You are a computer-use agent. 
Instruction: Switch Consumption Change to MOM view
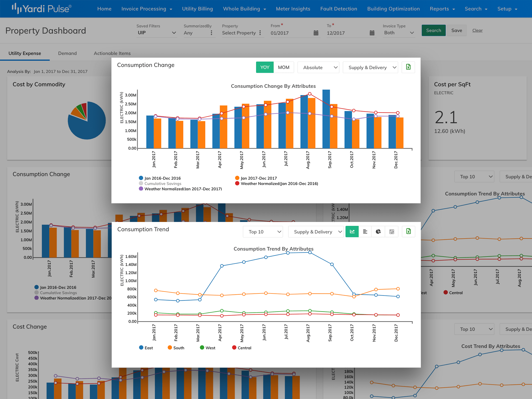283,67
